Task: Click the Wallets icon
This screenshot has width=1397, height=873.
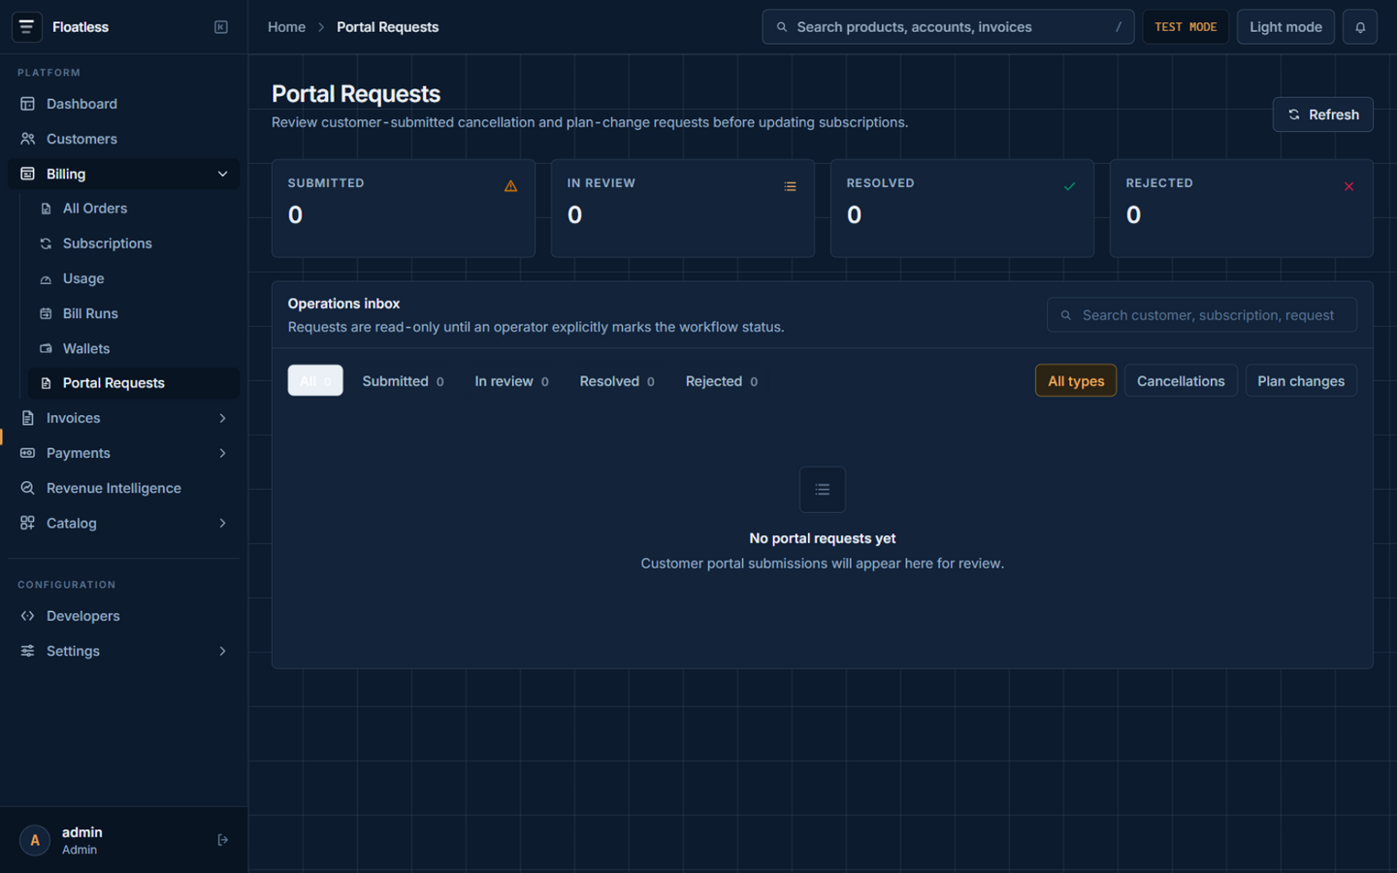Action: click(x=46, y=348)
